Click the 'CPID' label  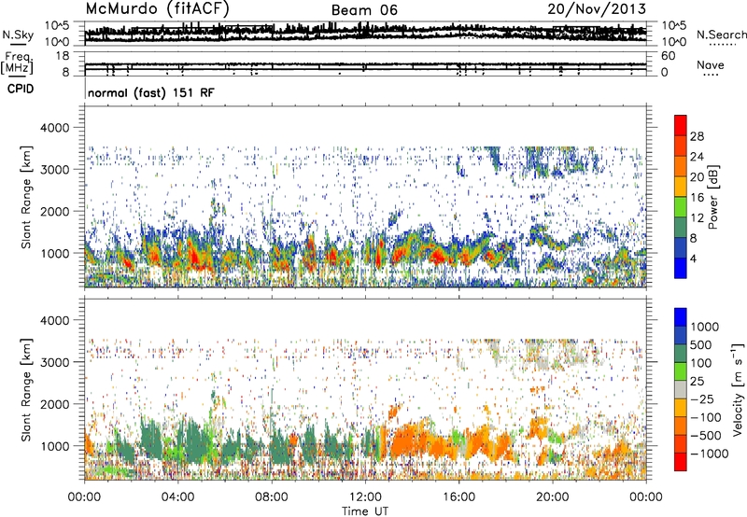click(21, 89)
